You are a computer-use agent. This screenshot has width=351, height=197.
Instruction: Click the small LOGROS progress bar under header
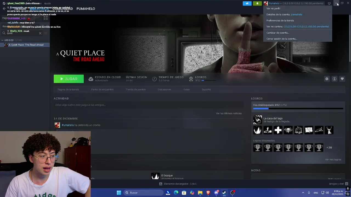(x=209, y=80)
